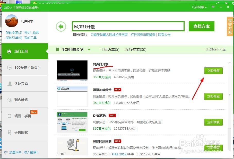
Task: Click related link 网页太卡
Action: coord(164,34)
